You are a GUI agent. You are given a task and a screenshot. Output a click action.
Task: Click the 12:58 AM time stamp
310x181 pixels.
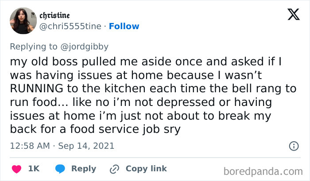(x=30, y=146)
